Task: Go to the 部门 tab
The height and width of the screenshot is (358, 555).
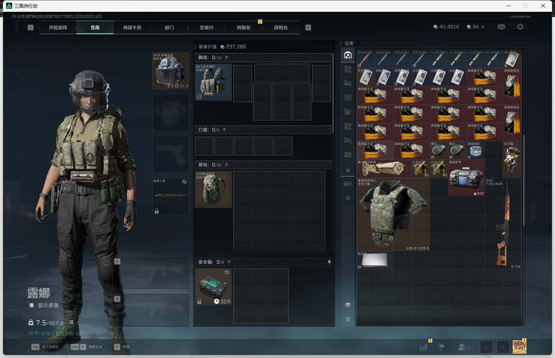Action: point(169,27)
